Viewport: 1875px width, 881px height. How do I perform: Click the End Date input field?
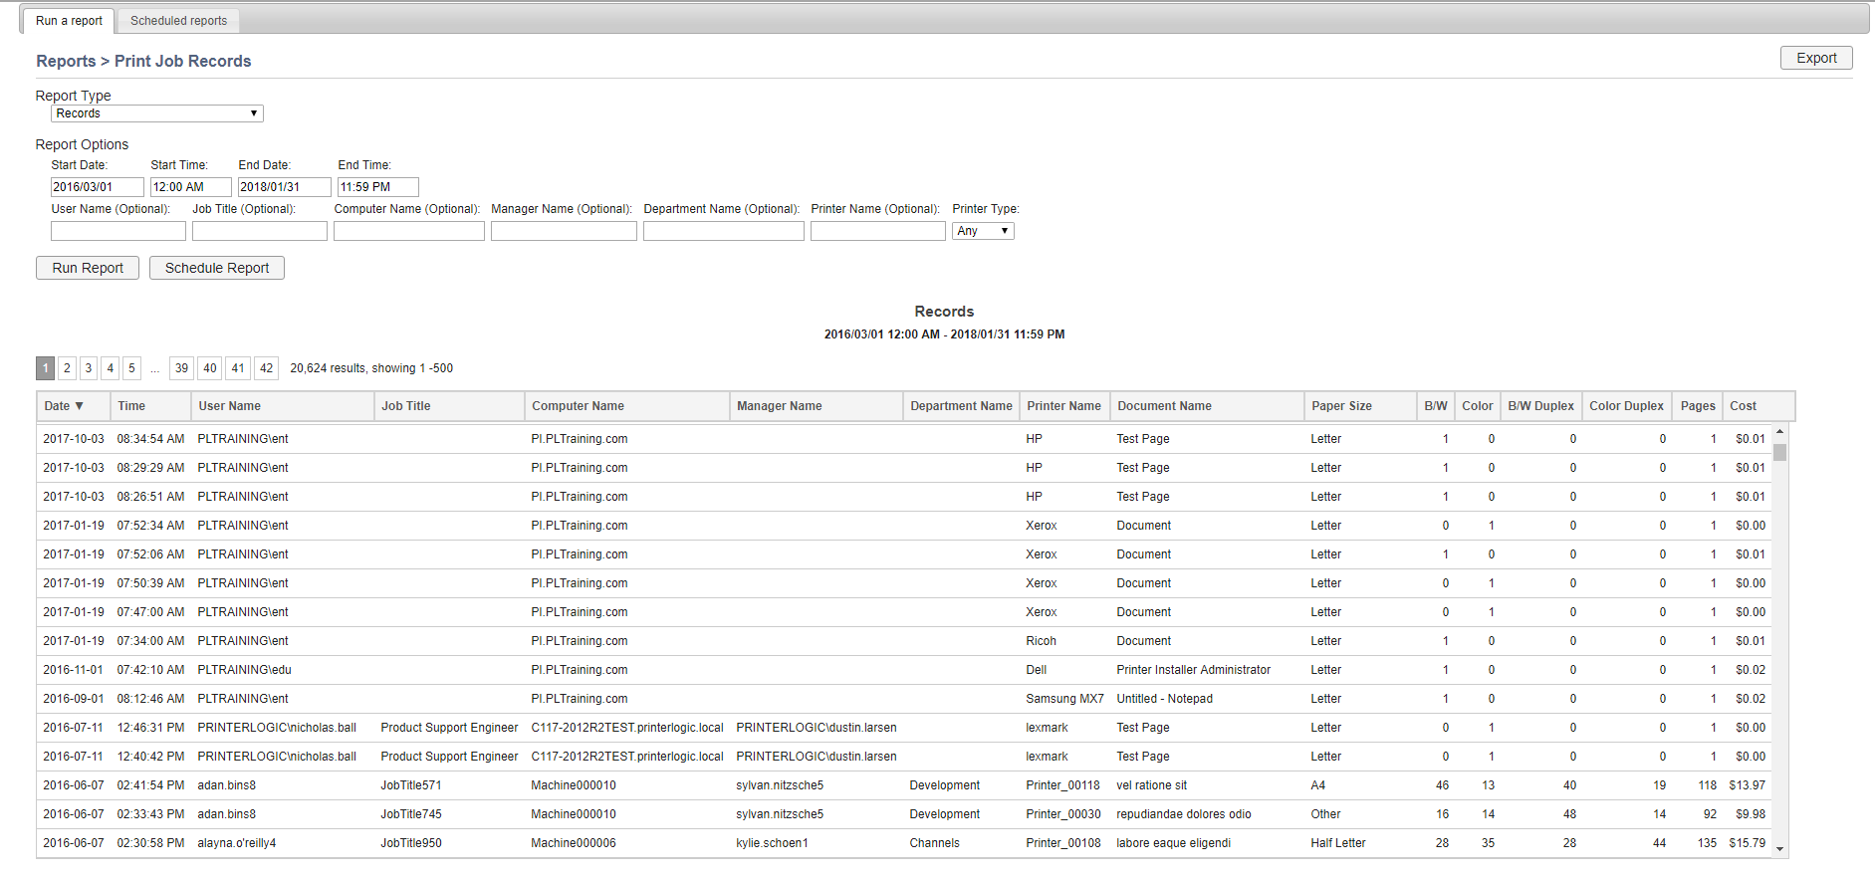pos(284,187)
